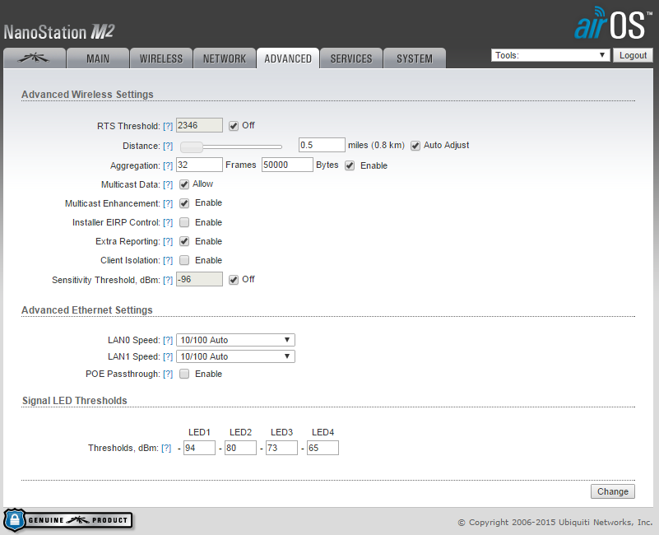Switch to the WIRELESS tab
This screenshot has width=659, height=535.
161,58
